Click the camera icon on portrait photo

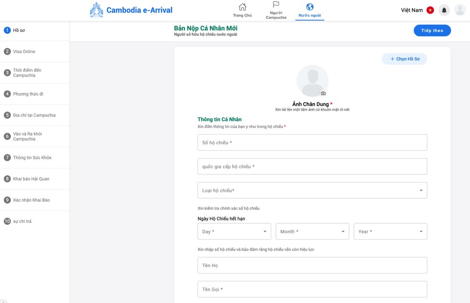(323, 93)
